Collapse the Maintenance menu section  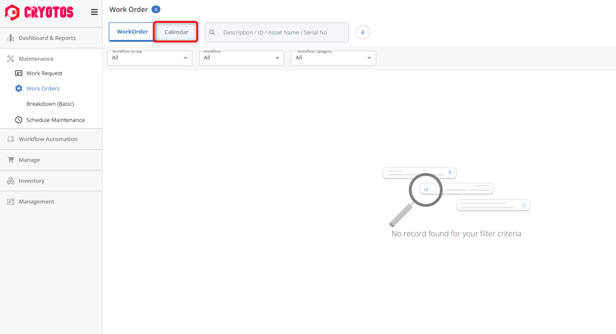click(36, 59)
